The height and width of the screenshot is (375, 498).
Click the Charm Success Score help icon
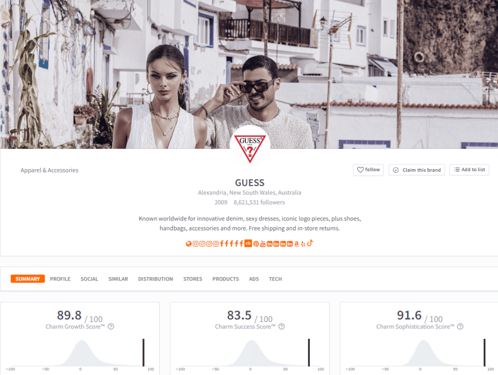tap(282, 326)
